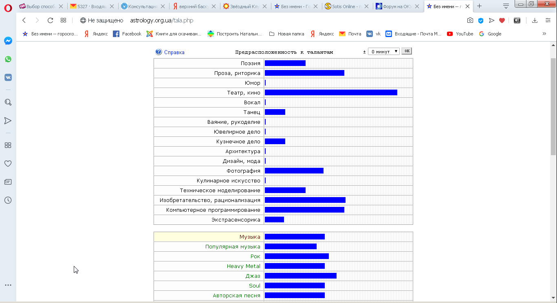Click the Поэзия row label
Image resolution: width=557 pixels, height=303 pixels.
tap(251, 63)
